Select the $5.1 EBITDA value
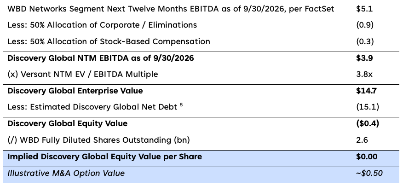This screenshot has height=186, width=403. click(364, 9)
